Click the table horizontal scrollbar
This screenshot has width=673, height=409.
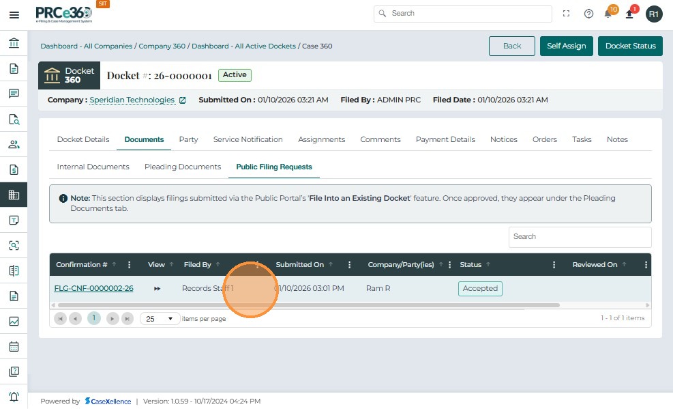click(309, 305)
